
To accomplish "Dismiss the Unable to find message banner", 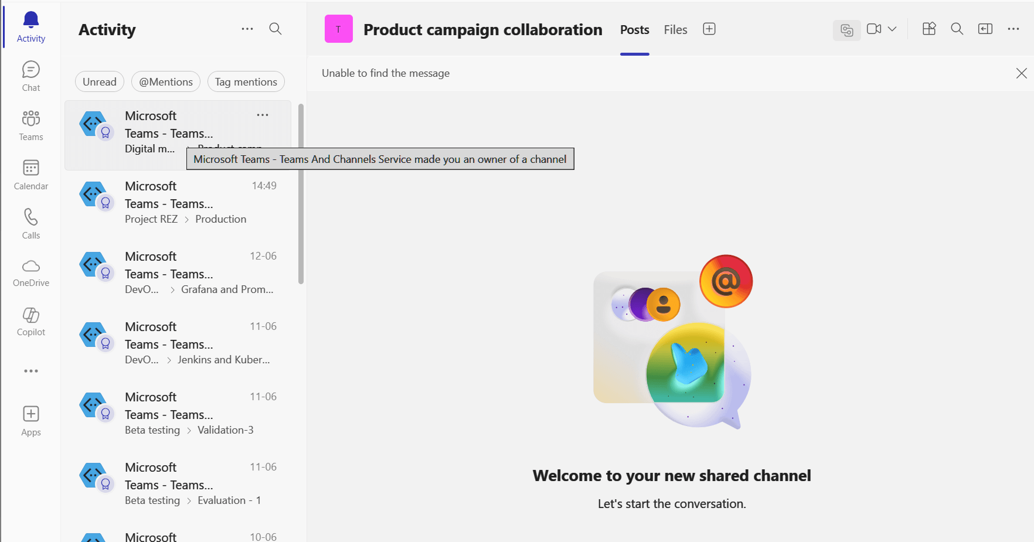I will coord(1021,73).
